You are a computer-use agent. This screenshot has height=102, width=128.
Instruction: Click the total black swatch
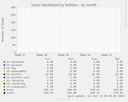click(4, 93)
